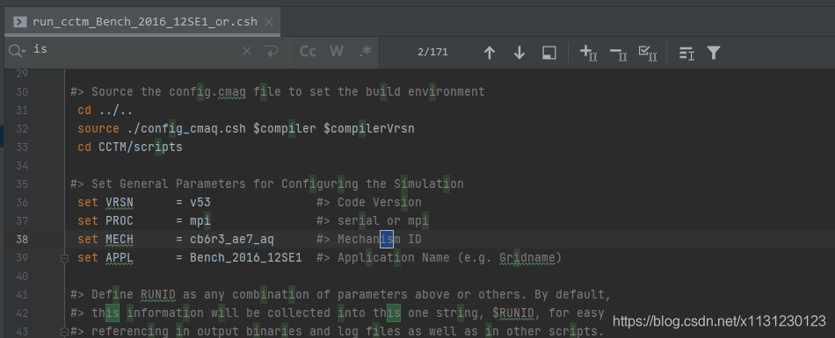The width and height of the screenshot is (835, 338).
Task: Unselect occurrence icon
Action: [618, 53]
